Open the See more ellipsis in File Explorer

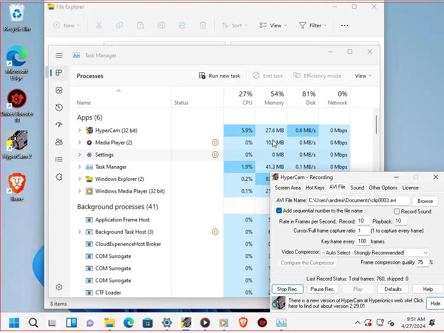(345, 26)
